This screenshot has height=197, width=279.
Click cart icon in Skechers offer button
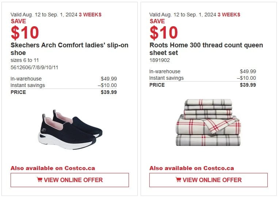pyautogui.click(x=39, y=180)
